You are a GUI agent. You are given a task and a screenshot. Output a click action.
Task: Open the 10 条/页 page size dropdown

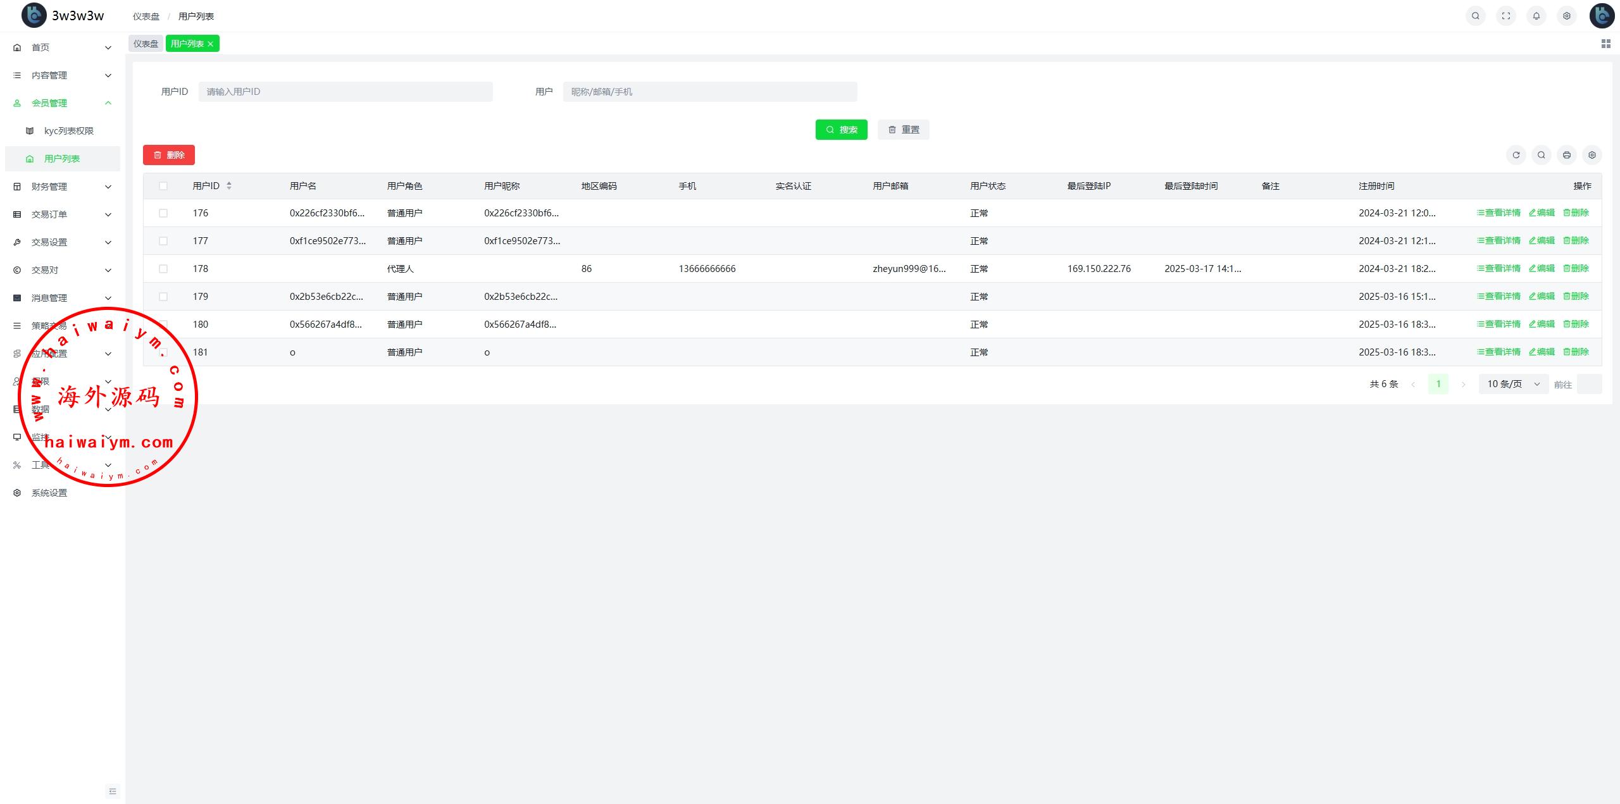pos(1512,384)
